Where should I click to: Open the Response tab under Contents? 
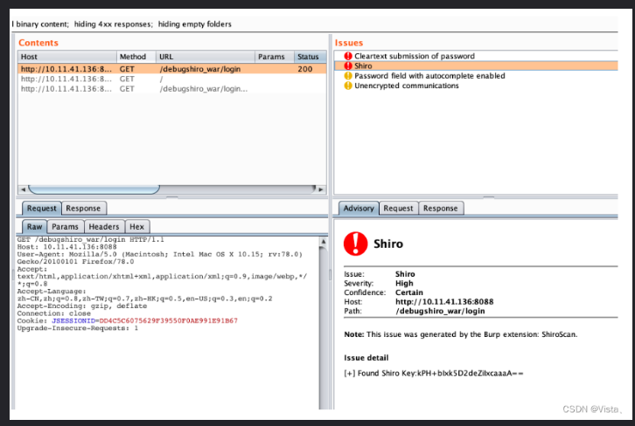coord(83,208)
